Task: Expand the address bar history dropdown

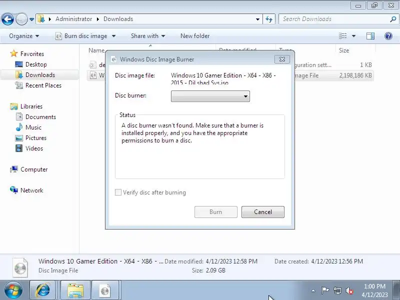Action: tap(257, 19)
